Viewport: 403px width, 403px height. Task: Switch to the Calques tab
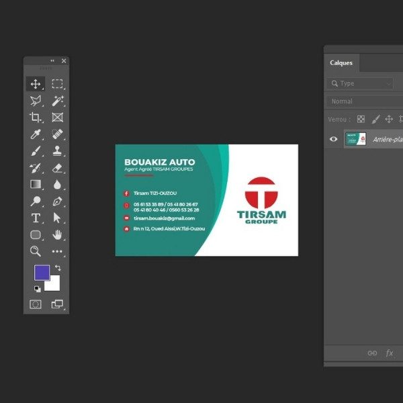coord(341,63)
